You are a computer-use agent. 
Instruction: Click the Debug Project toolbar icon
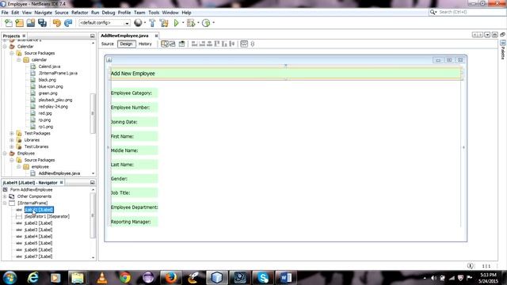tap(191, 23)
